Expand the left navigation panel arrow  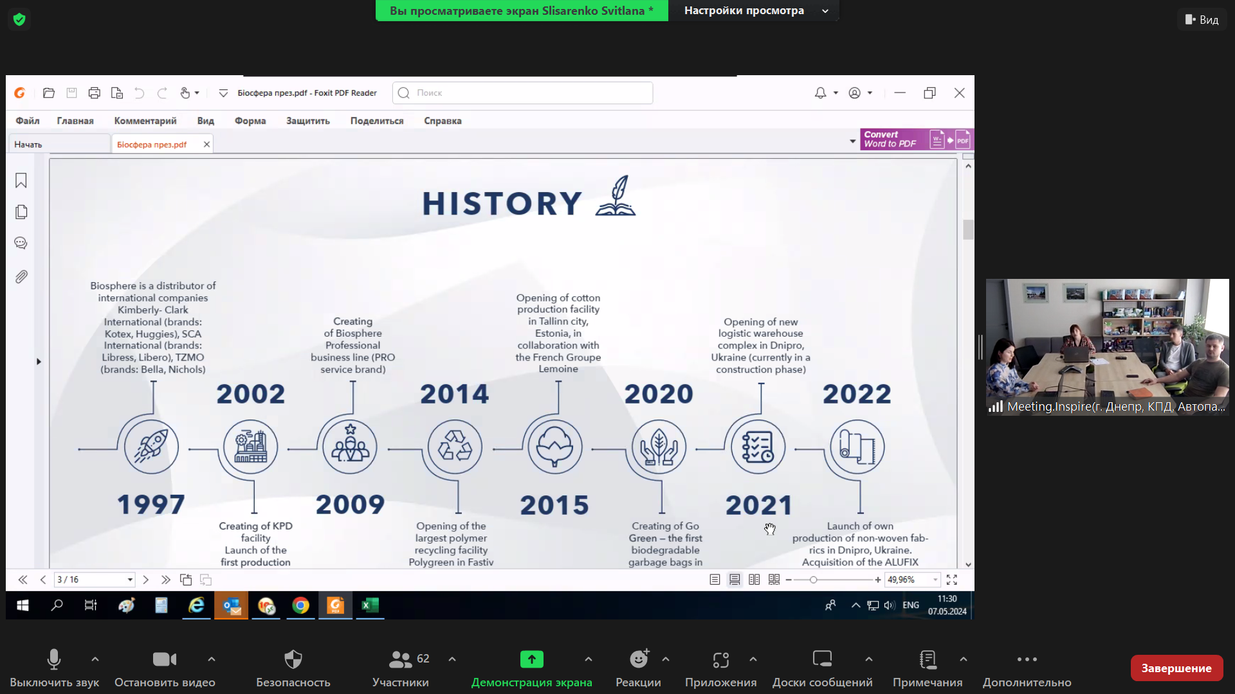[39, 362]
